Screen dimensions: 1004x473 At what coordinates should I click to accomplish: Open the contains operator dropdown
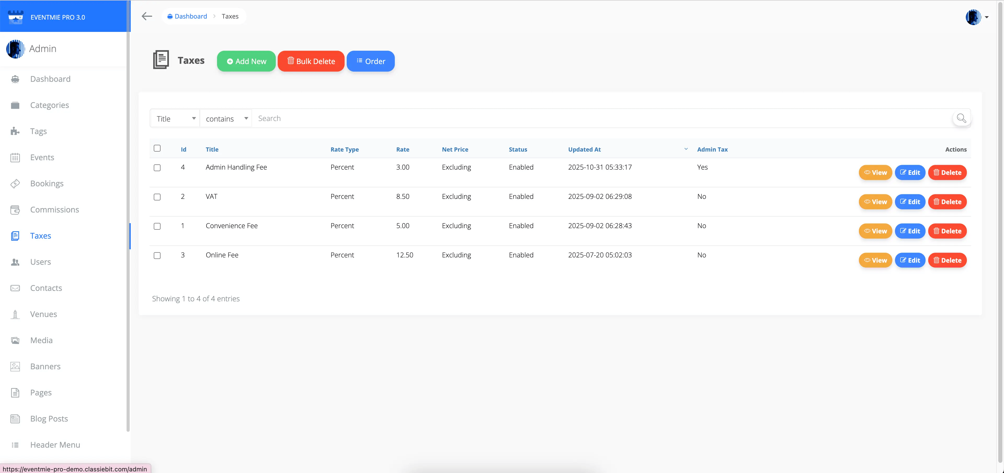tap(226, 118)
